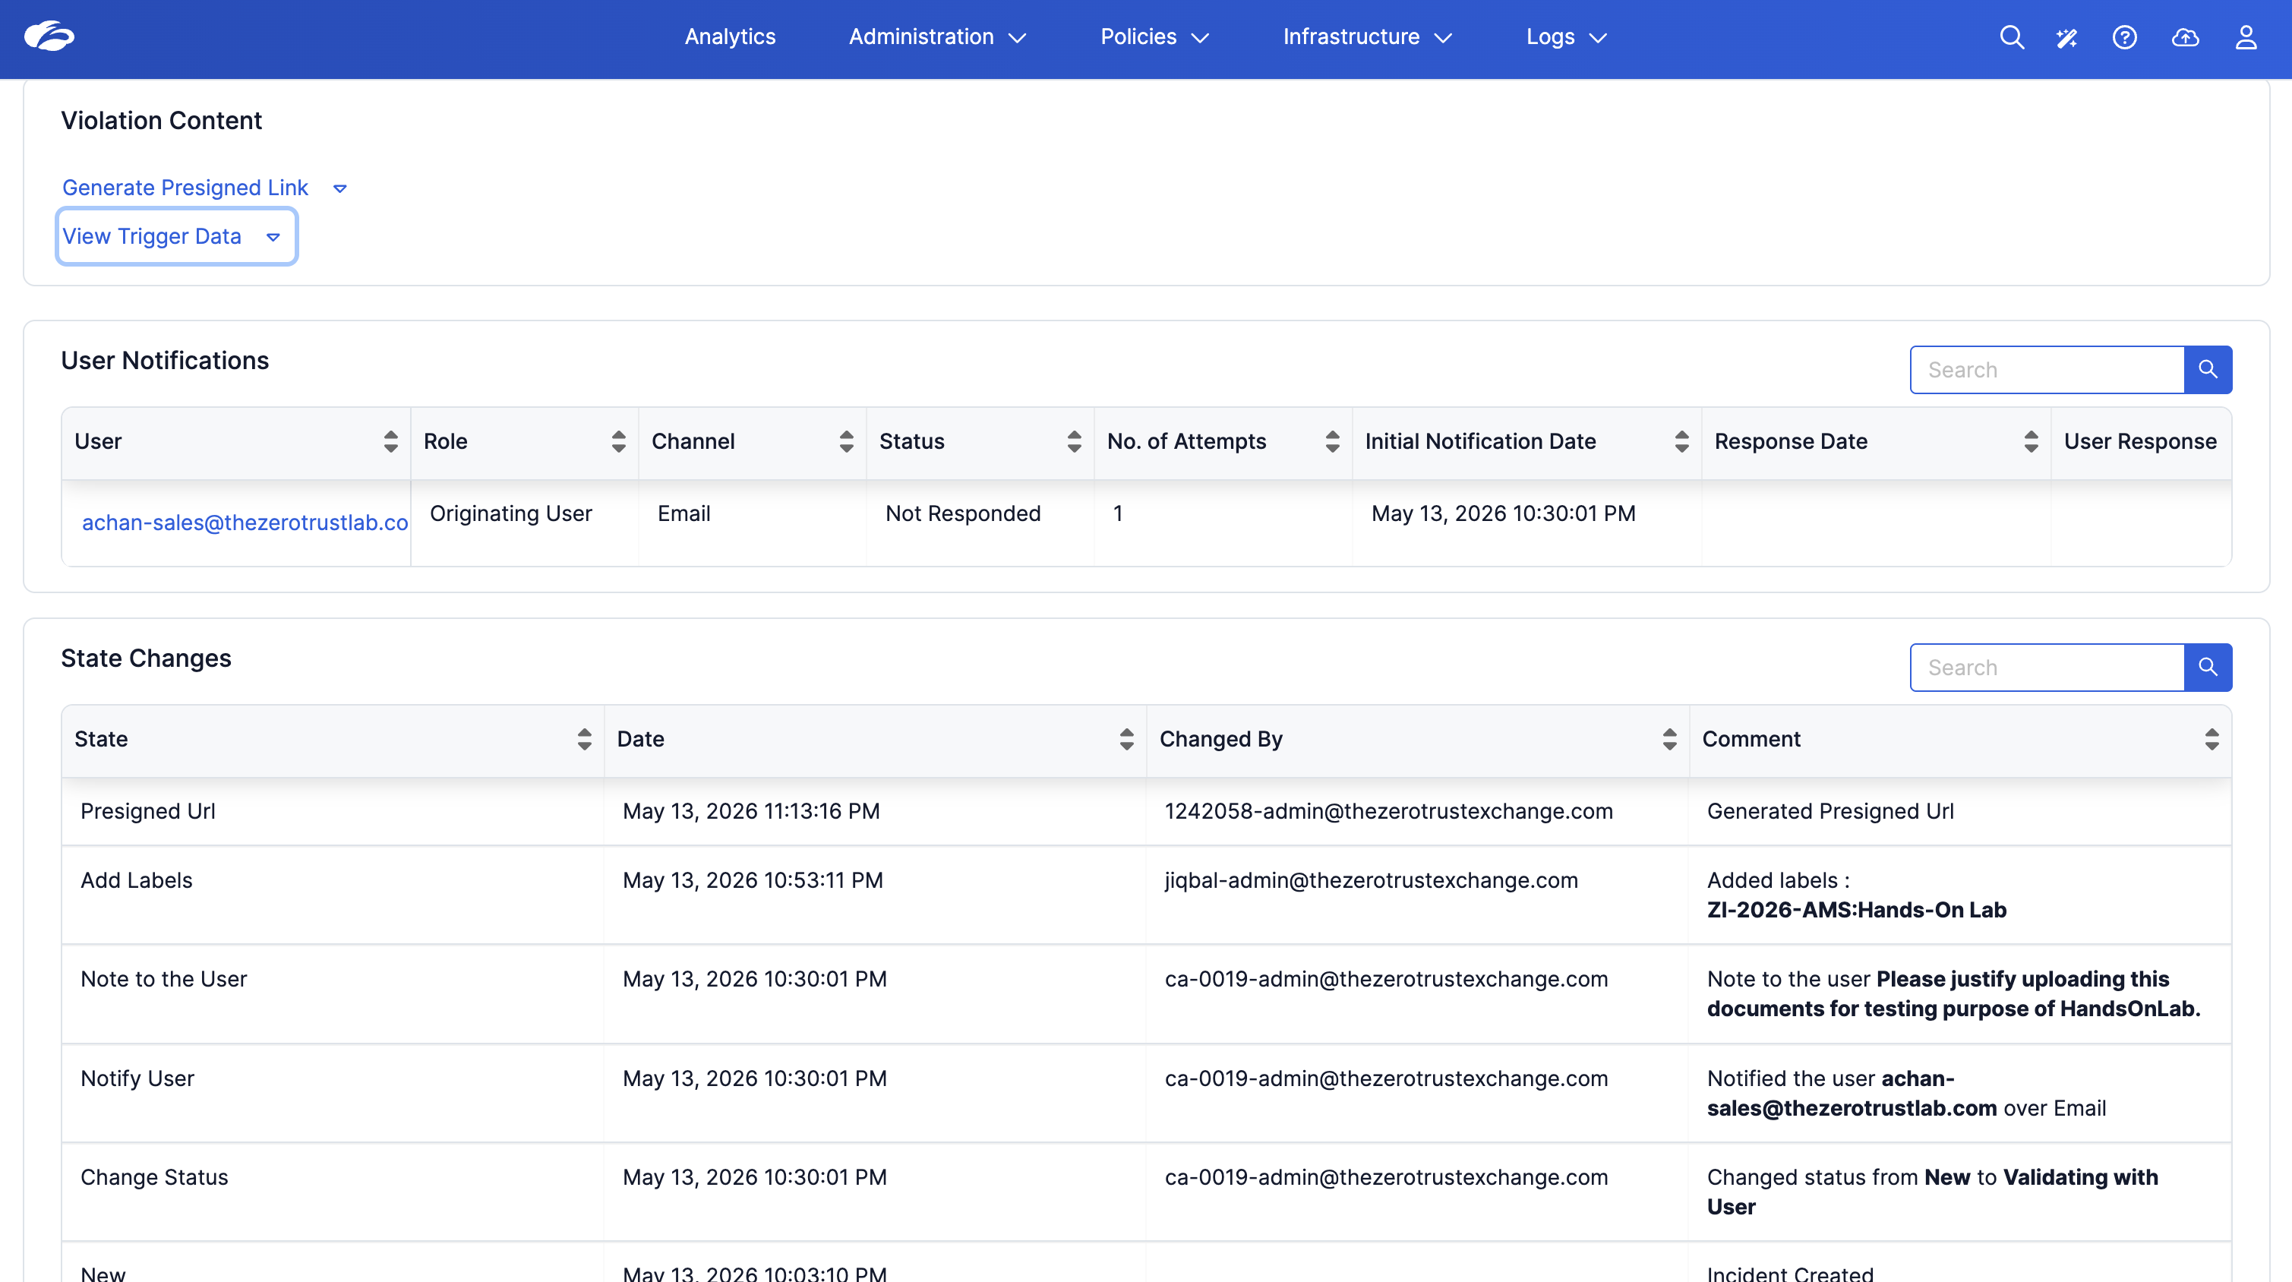This screenshot has height=1282, width=2292.
Task: Sort by No. of Attempts arrows
Action: pyautogui.click(x=1332, y=441)
